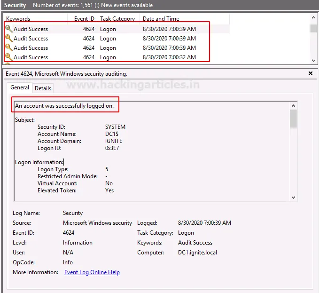Sort by the Task Category column header
This screenshot has height=293, width=319.
[117, 19]
